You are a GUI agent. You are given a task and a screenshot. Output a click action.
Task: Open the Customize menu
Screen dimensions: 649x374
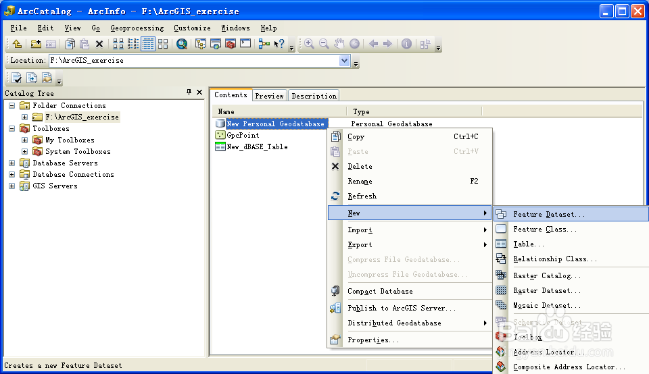click(192, 28)
